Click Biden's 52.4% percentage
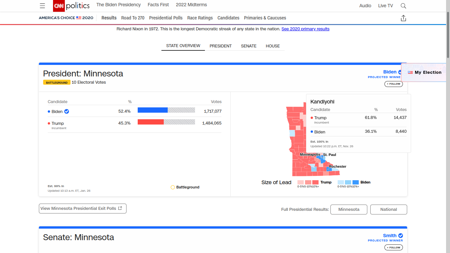 (125, 111)
